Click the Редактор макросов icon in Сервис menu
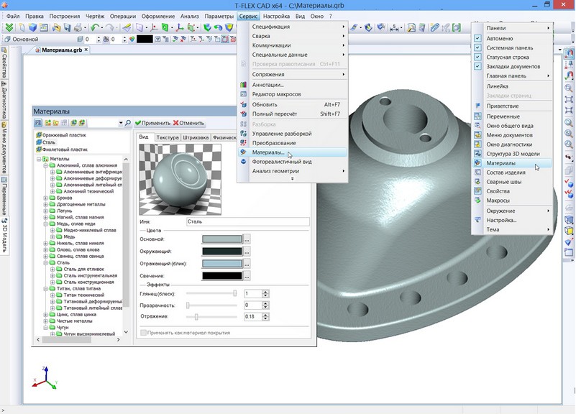 [x=244, y=94]
